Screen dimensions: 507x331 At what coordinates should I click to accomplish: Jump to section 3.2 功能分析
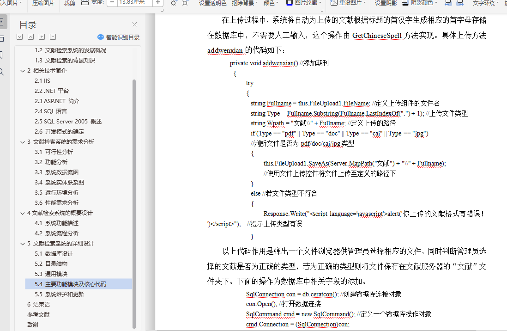(x=51, y=162)
